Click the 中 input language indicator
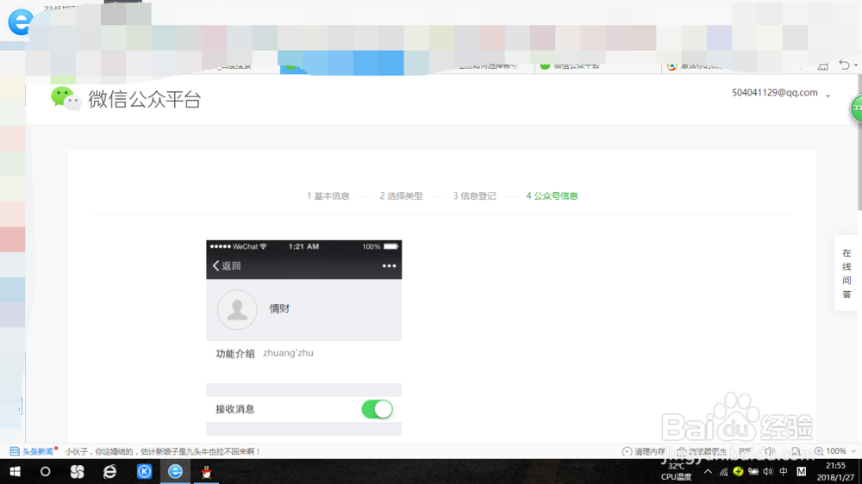 click(x=784, y=471)
